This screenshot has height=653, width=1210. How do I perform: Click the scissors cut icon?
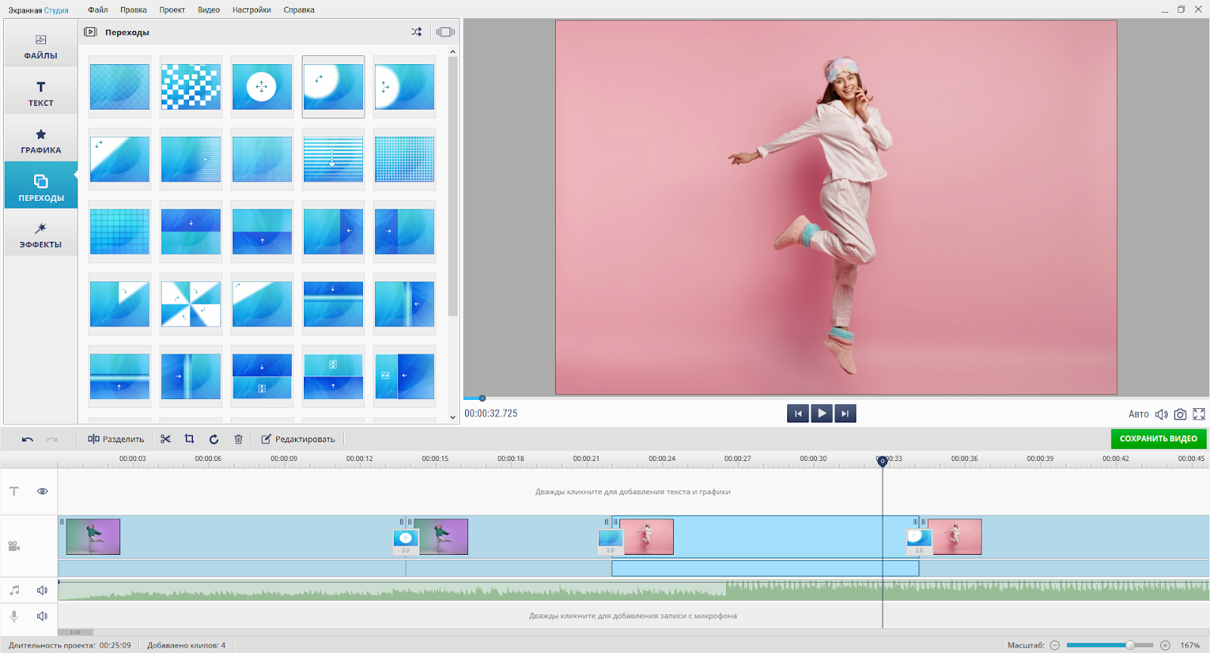coord(166,439)
